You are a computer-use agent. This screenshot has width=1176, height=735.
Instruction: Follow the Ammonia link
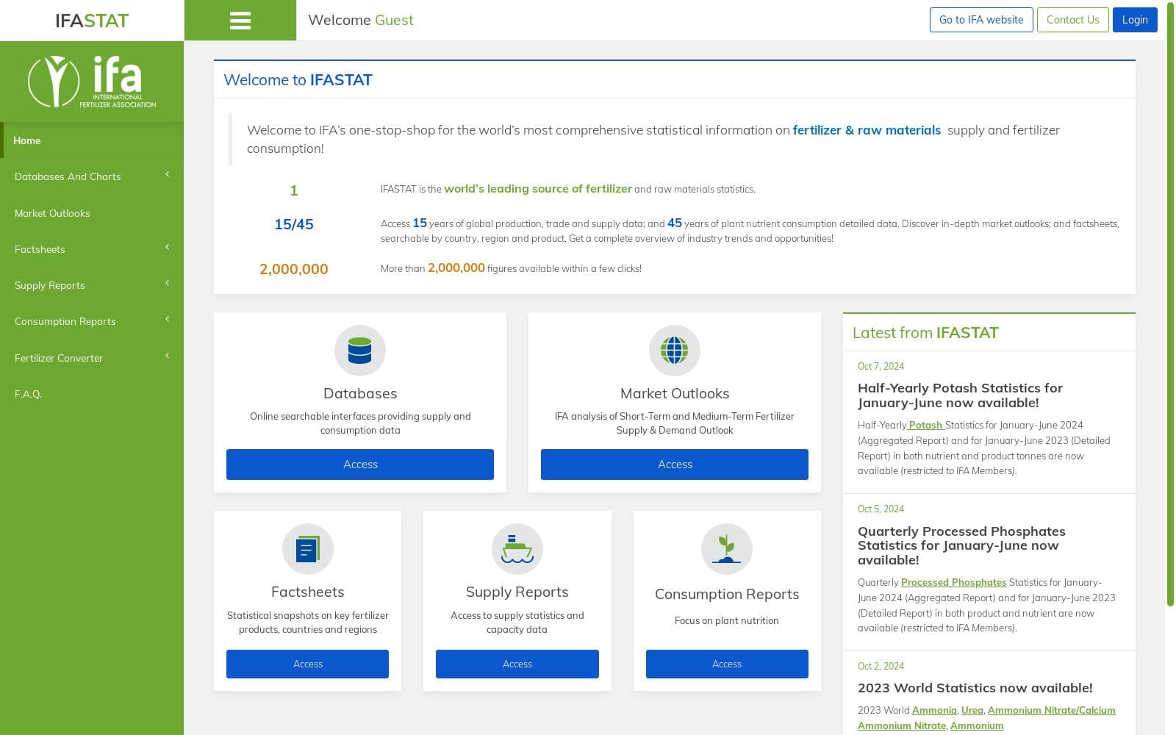(934, 710)
